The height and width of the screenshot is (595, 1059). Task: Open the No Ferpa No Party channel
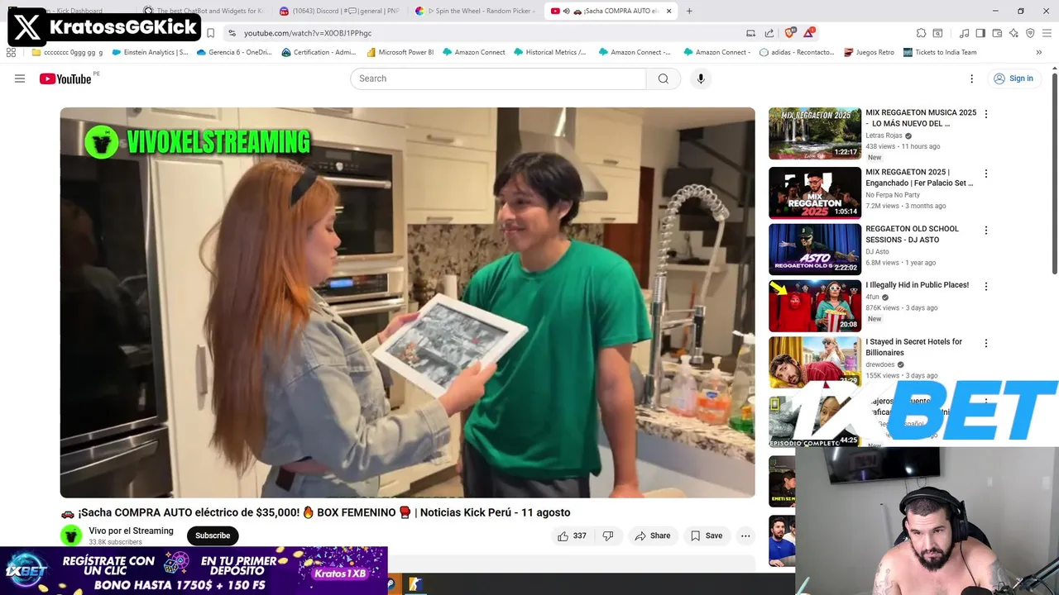click(x=893, y=195)
